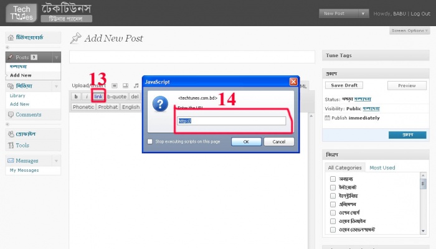The image size is (436, 249).
Task: Click the calendar icon beside Publish immediately
Action: (327, 118)
